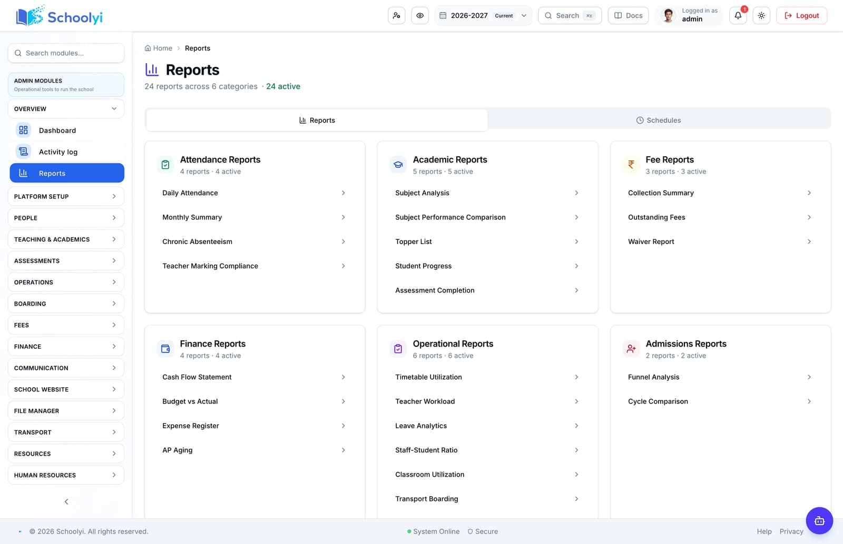Open Dashboard from the sidebar

click(67, 130)
